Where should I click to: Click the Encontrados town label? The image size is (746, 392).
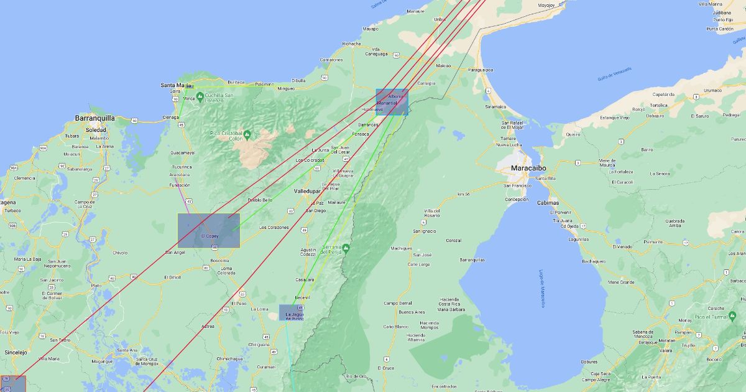[x=444, y=386]
